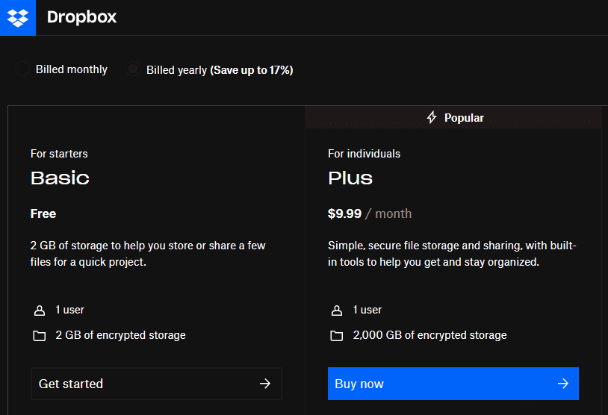Open the Dropbox wordmark home link
Viewport: 608px width, 415px height.
tap(81, 17)
